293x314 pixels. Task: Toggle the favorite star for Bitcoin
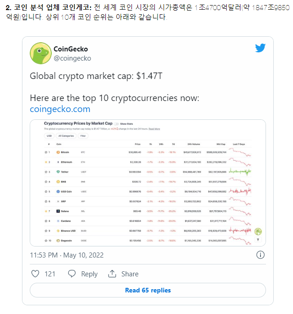click(x=46, y=152)
